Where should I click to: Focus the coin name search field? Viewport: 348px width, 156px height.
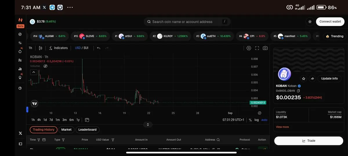[187, 22]
